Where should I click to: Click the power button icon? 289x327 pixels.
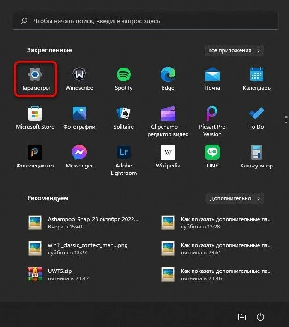[260, 317]
